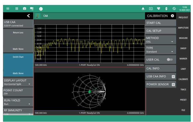This screenshot has height=122, width=193.
Task: Capture screenshot with the camera icon
Action: (x=24, y=9)
